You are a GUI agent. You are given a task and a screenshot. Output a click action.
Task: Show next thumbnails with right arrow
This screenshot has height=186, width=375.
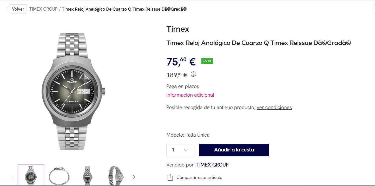(134, 177)
